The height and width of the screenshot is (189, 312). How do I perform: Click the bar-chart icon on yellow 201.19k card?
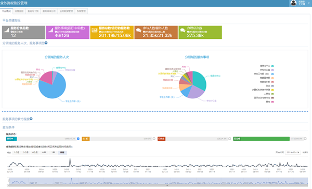pos(95,30)
